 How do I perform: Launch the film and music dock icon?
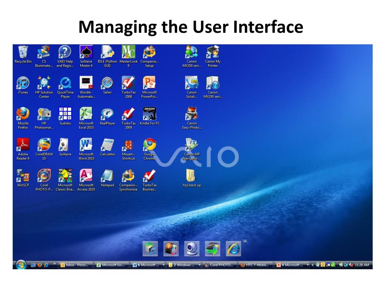tap(171, 248)
